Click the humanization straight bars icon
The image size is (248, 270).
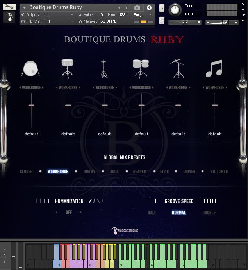coord(43,201)
